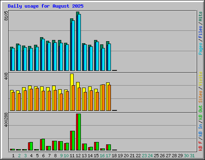This screenshot has width=205, height=160.
Task: Click day 14 on the date axis
Action: tap(90, 156)
